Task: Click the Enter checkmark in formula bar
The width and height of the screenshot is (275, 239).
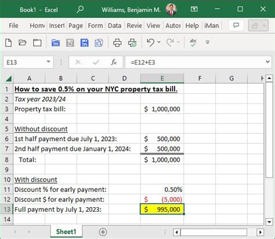Action: tap(96, 62)
